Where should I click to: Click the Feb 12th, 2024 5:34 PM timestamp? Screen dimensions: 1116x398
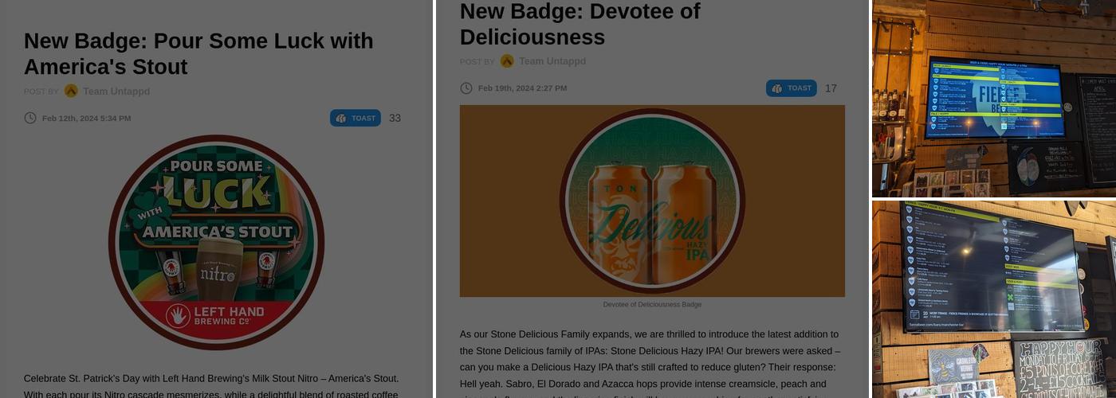point(86,119)
